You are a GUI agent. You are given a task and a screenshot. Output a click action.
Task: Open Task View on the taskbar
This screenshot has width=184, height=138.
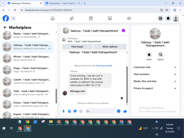[x=11, y=128]
